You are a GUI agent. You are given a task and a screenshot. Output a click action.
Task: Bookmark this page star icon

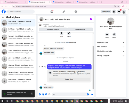click(118, 6)
